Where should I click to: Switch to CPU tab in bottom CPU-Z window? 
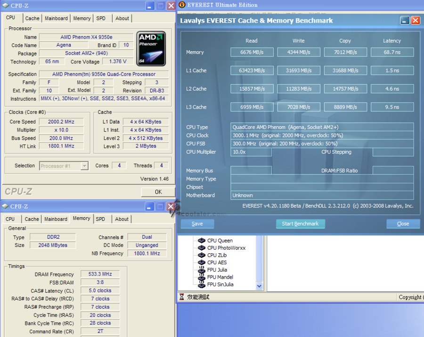[10, 219]
